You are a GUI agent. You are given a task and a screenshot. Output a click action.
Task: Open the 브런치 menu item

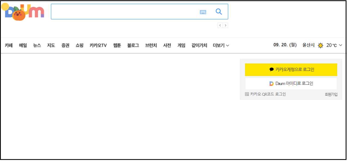(151, 45)
